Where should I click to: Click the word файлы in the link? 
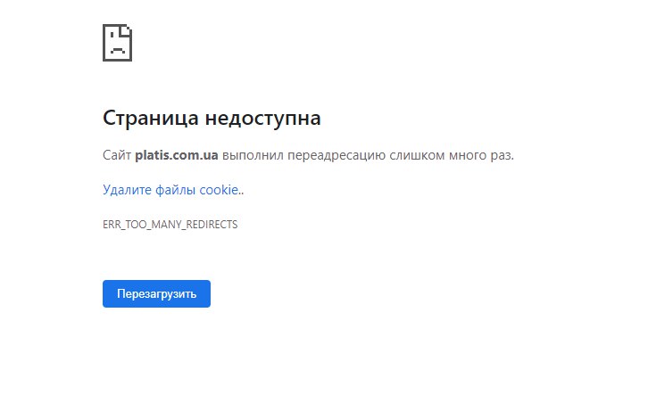click(176, 190)
